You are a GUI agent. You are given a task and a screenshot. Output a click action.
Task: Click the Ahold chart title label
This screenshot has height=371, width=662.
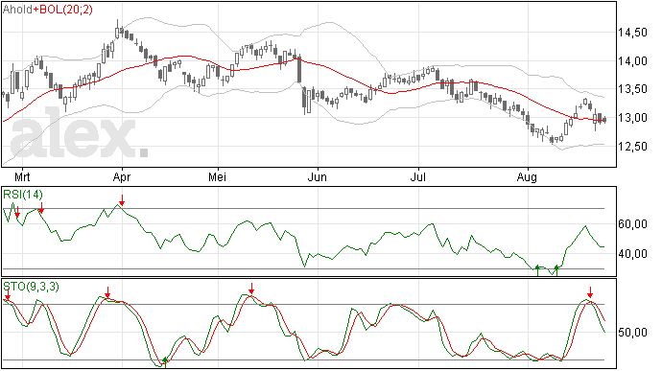coord(17,10)
